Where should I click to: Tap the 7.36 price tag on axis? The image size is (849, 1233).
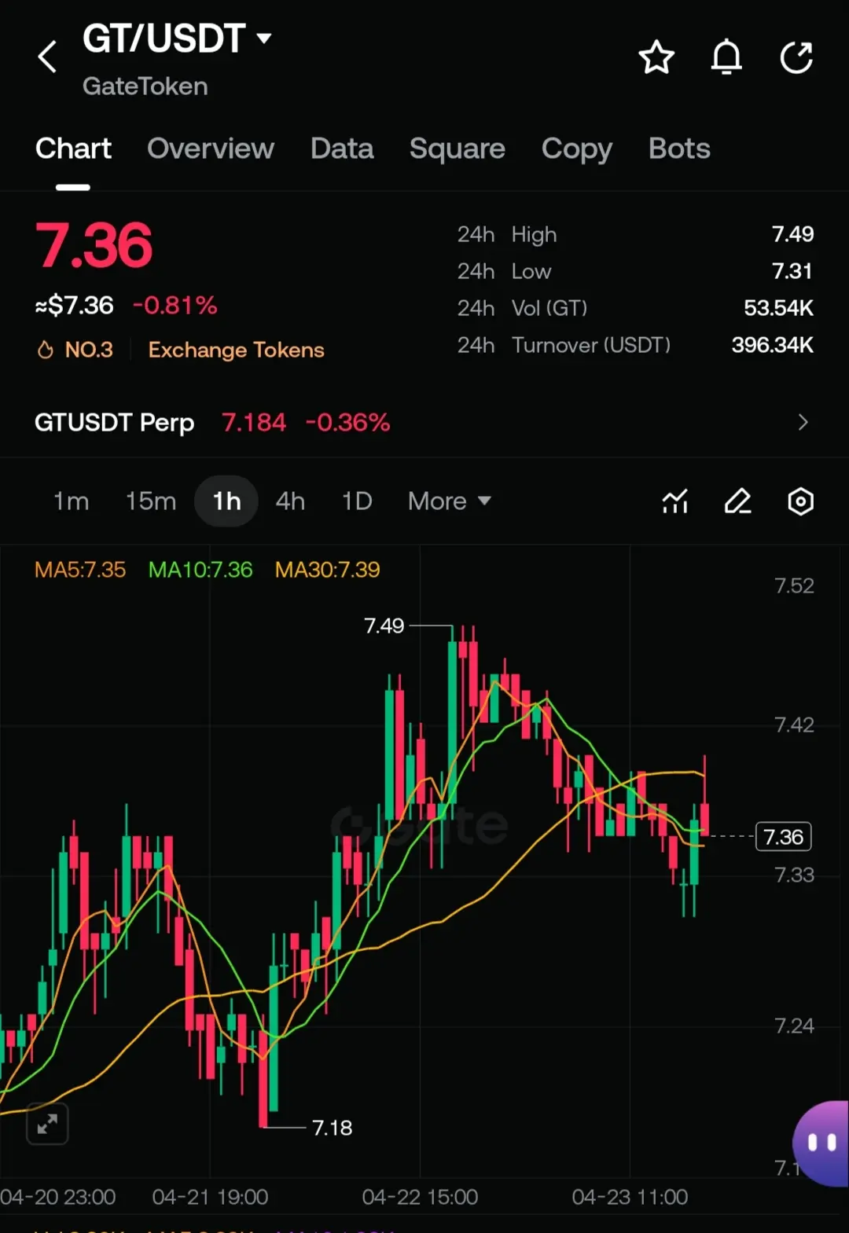784,837
